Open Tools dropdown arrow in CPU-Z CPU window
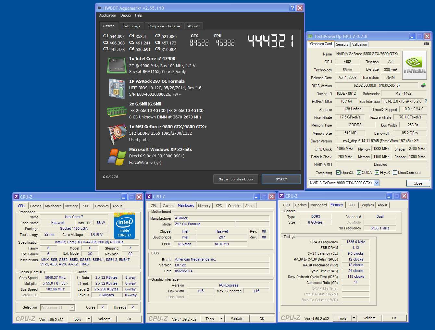435x330 pixels. [88, 319]
